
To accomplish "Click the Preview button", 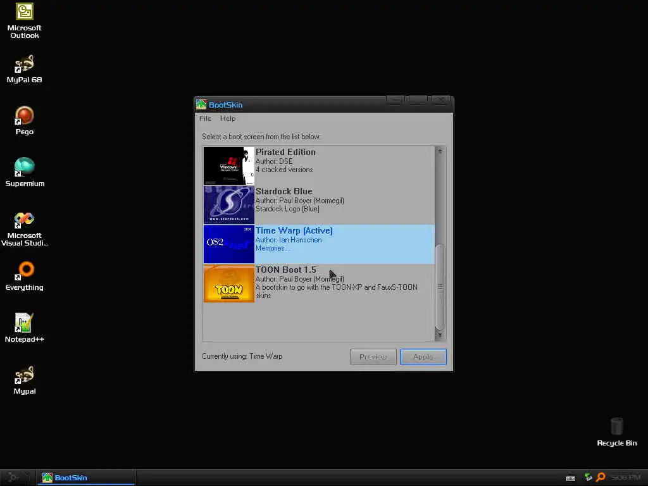I will [373, 357].
